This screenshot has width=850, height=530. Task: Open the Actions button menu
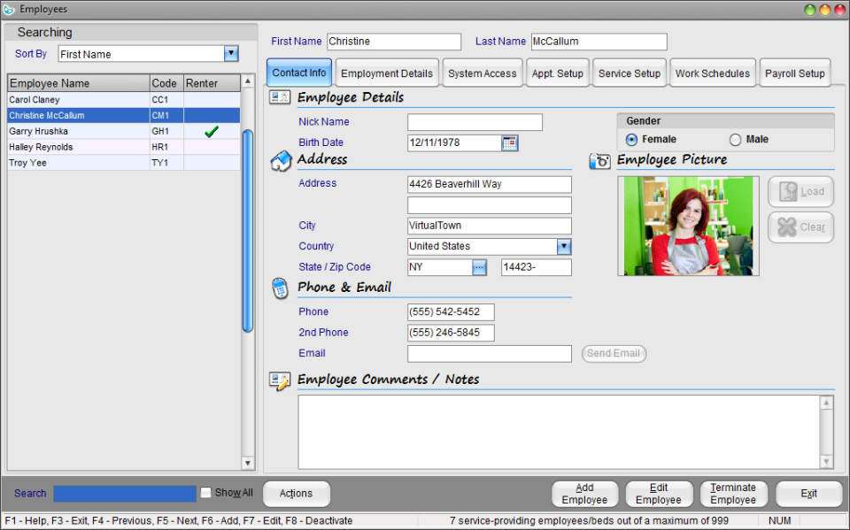(296, 494)
